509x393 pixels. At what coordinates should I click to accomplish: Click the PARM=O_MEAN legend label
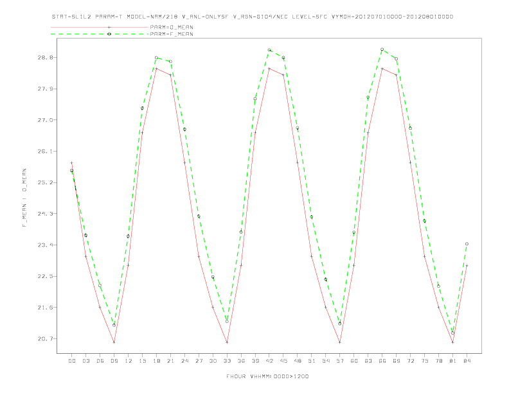pos(172,27)
